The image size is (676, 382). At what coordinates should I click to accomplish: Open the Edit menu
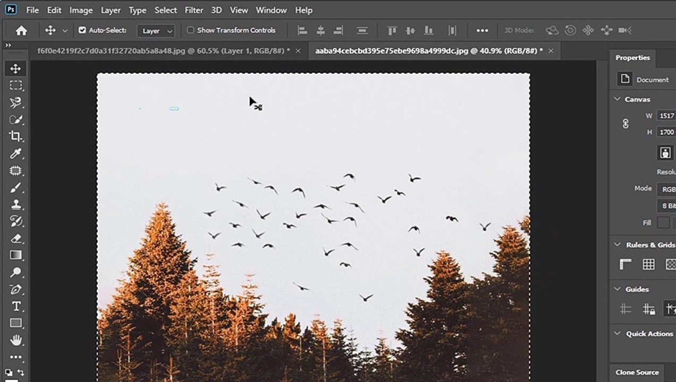coord(54,10)
